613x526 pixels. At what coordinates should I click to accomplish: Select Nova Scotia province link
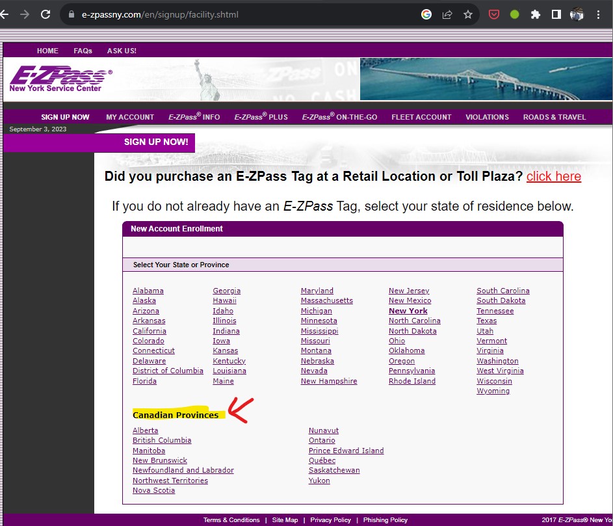[x=153, y=490]
